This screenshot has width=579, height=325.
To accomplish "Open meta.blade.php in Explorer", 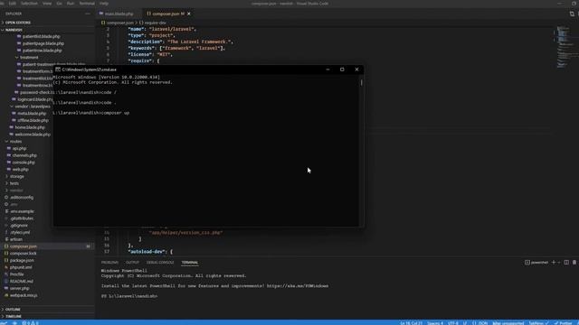I will click(32, 114).
